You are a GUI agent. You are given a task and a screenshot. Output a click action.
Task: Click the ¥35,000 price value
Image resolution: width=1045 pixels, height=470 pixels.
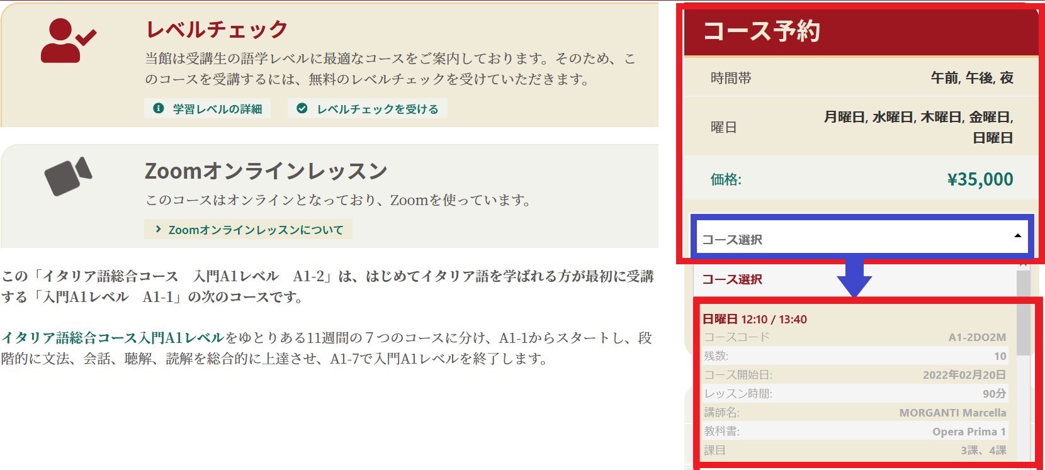coord(980,179)
